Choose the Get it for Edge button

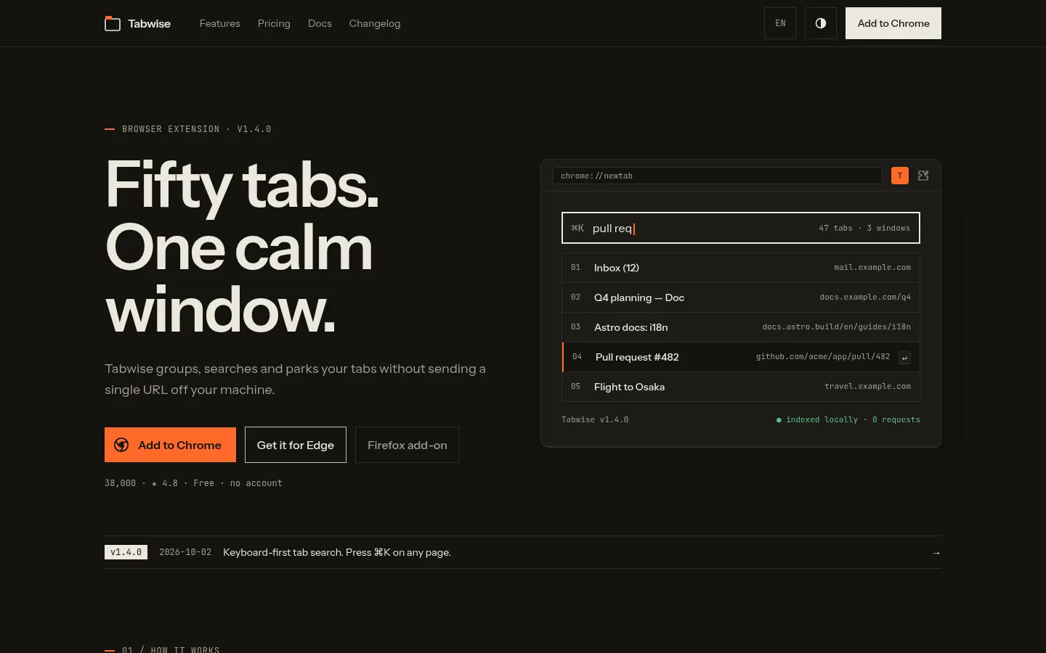[296, 445]
